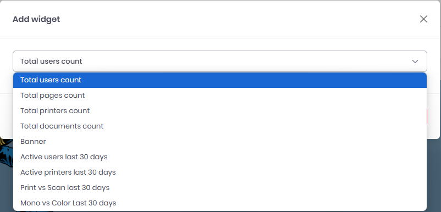
Task: Click the dialog footer area beside the red button
Action: [433, 116]
